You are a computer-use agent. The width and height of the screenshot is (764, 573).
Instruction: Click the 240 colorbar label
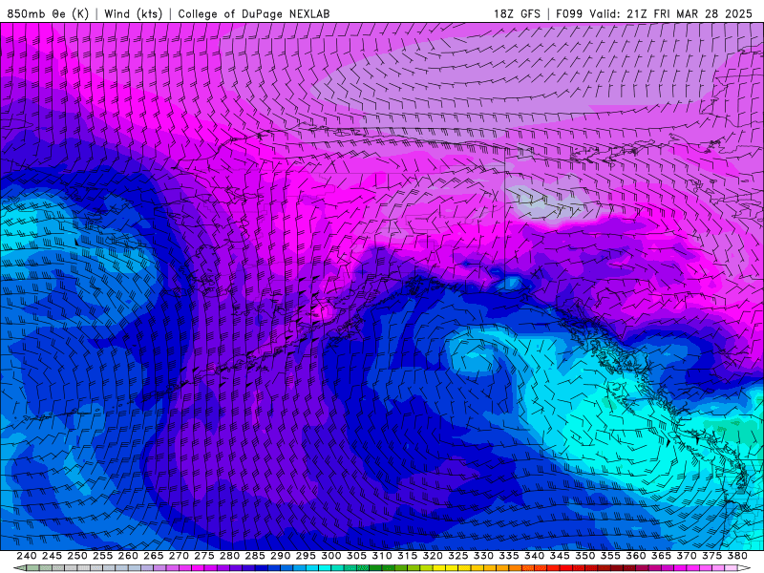[x=27, y=556]
